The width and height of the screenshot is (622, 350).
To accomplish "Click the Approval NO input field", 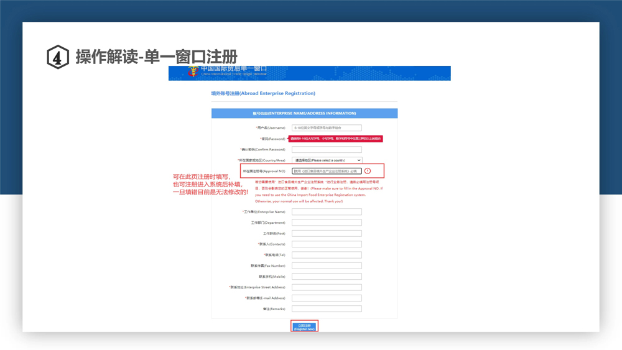I will [327, 171].
